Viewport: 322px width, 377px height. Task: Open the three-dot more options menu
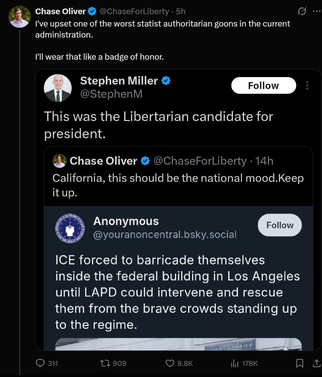[316, 11]
